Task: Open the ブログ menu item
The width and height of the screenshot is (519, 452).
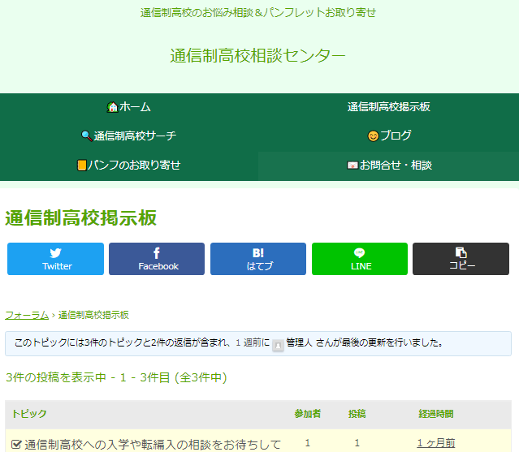Action: coord(388,136)
